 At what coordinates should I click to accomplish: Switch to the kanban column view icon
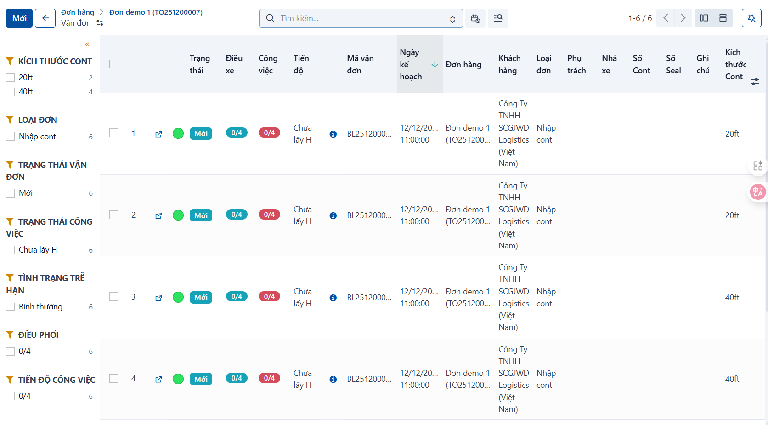pyautogui.click(x=704, y=18)
